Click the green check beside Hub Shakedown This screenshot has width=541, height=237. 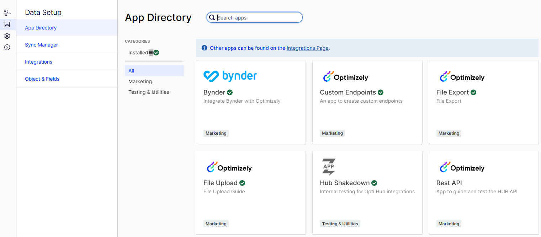tap(374, 183)
